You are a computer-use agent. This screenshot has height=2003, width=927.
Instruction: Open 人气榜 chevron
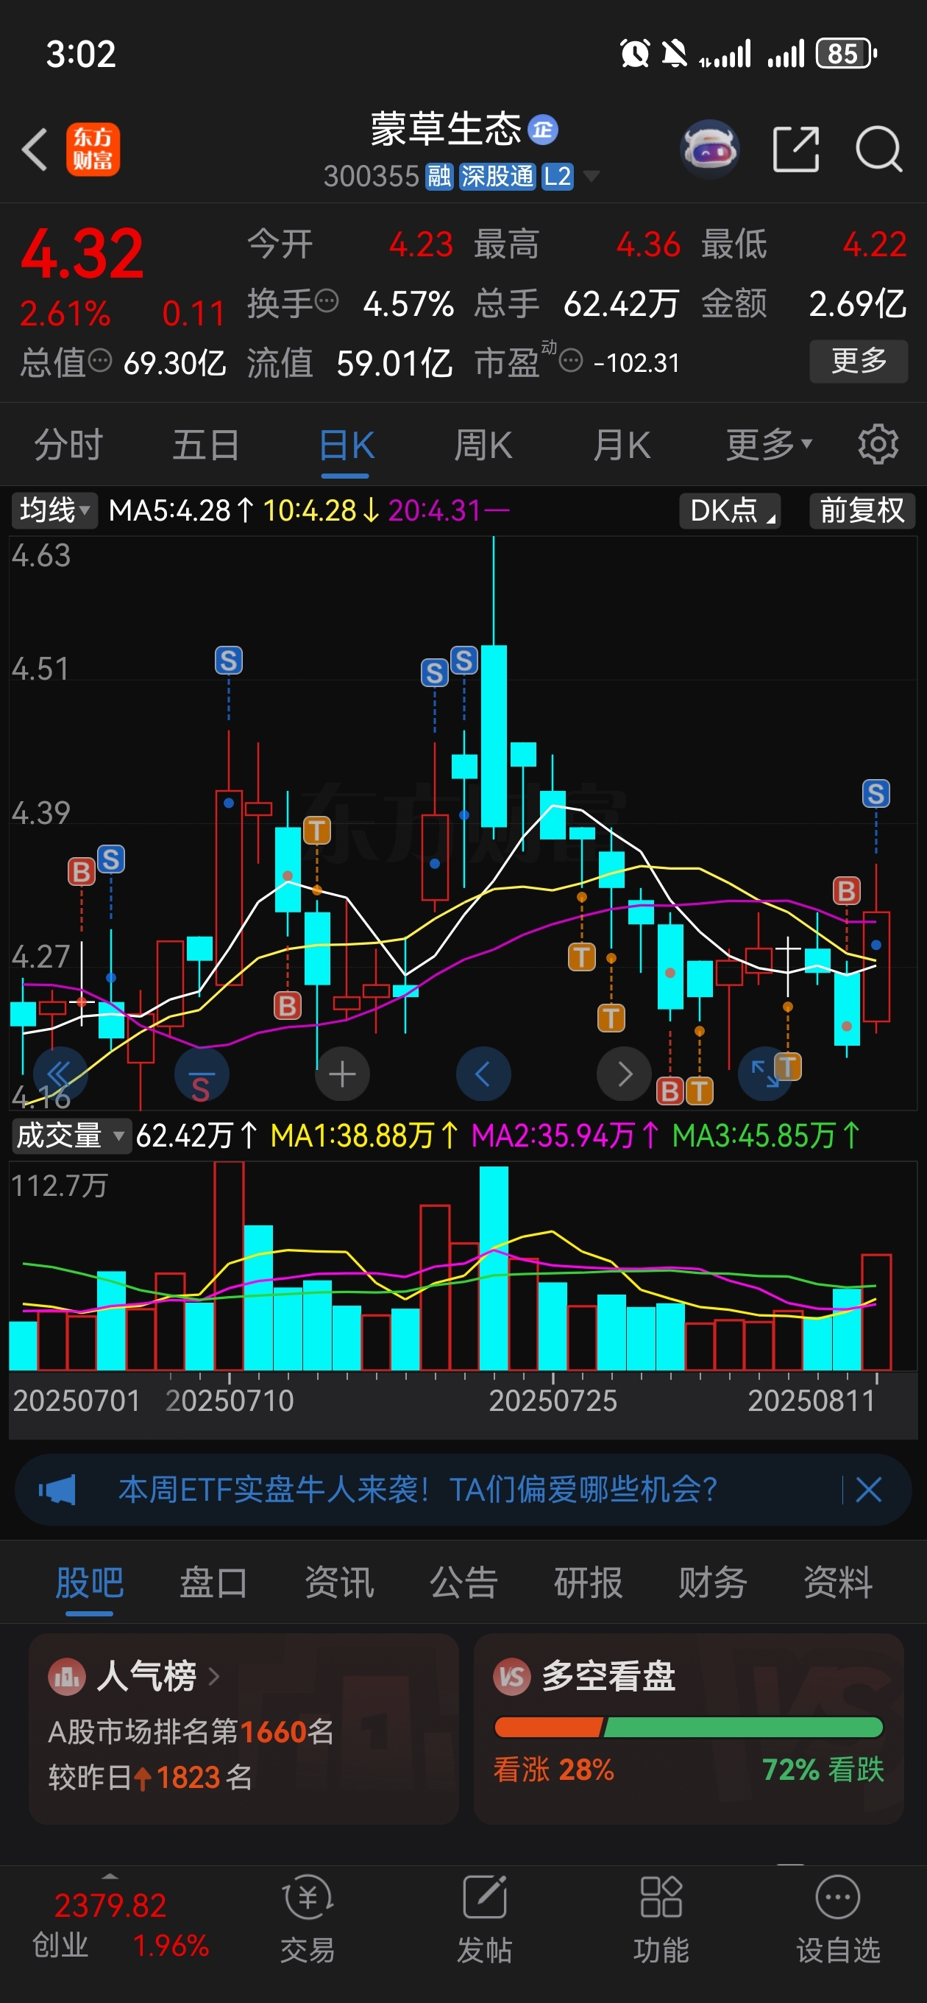tap(213, 1677)
